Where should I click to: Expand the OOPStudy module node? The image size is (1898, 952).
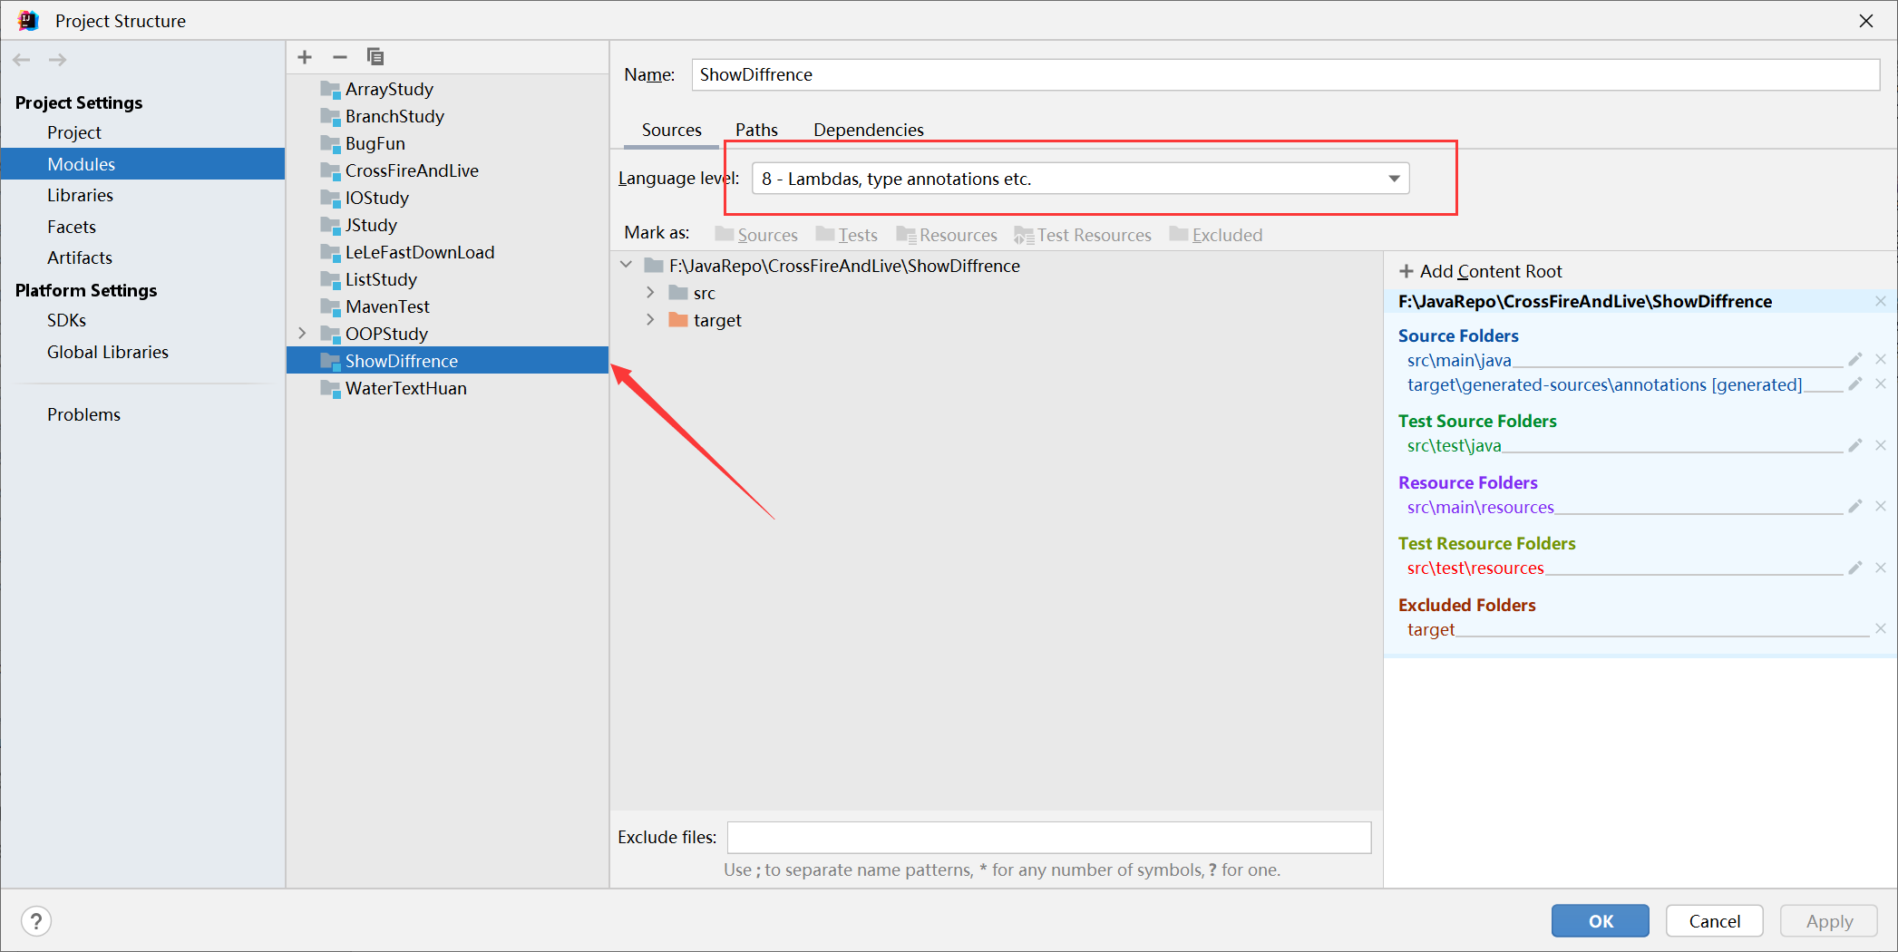tap(302, 334)
